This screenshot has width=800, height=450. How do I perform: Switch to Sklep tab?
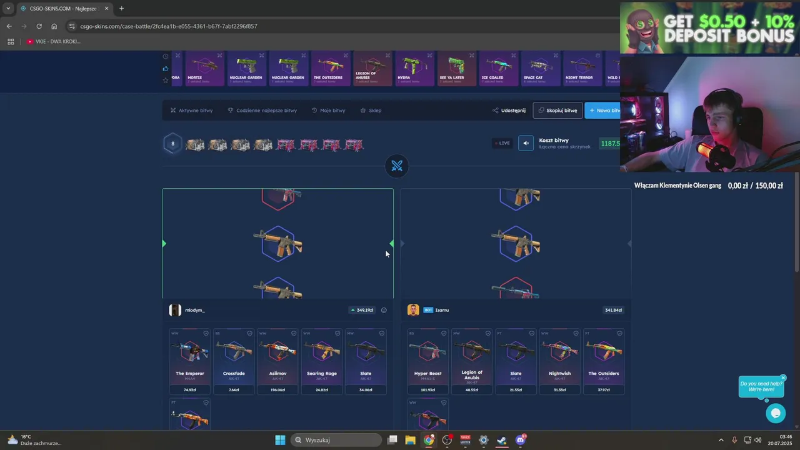tap(371, 111)
